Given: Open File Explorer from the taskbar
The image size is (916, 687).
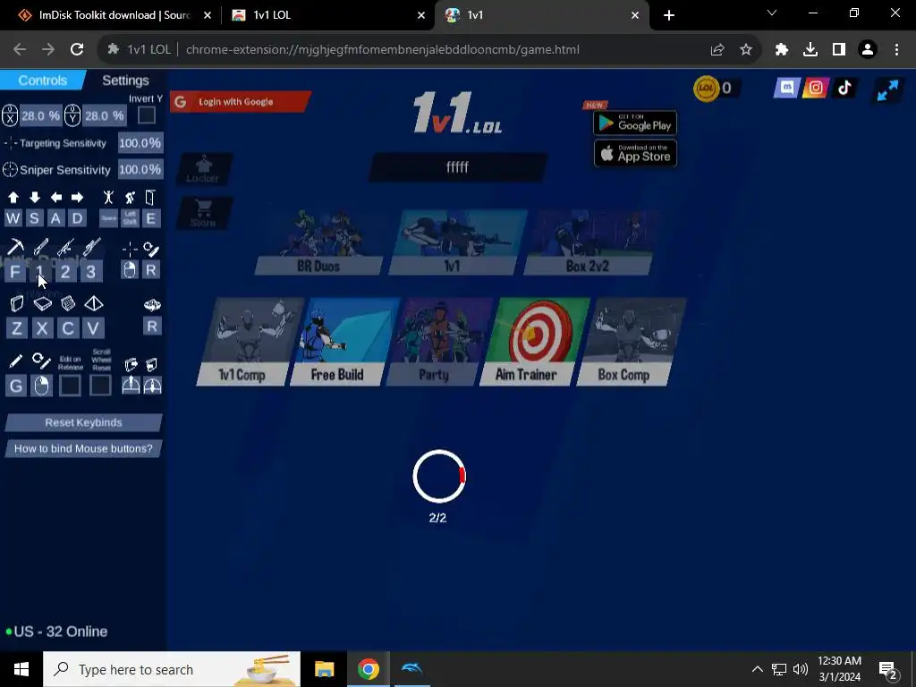Looking at the screenshot, I should (324, 669).
